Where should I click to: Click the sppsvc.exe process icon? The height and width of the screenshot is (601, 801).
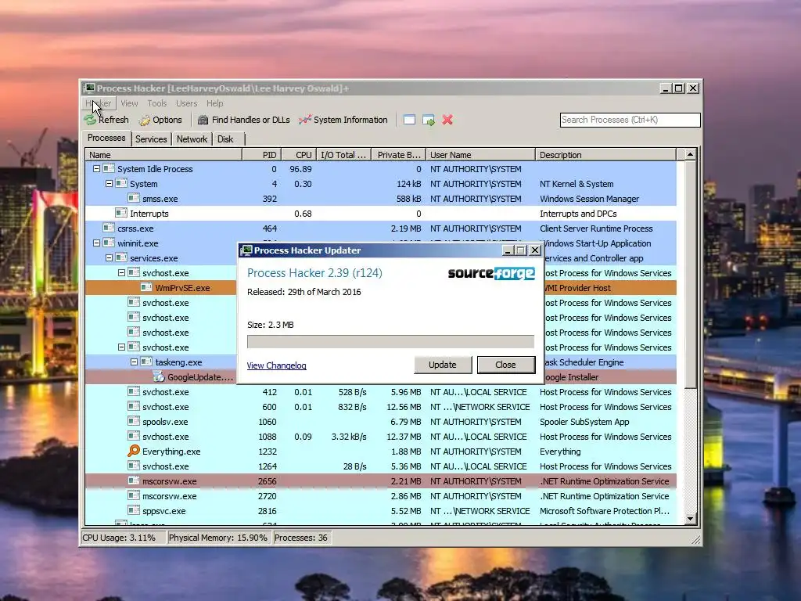pyautogui.click(x=133, y=510)
